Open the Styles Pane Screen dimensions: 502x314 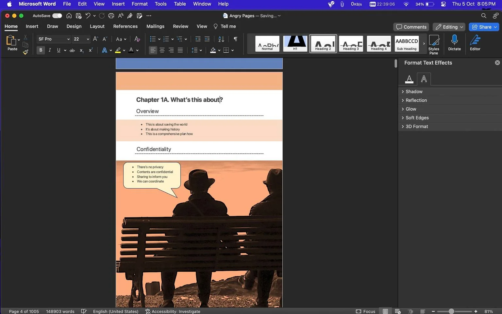pos(434,44)
